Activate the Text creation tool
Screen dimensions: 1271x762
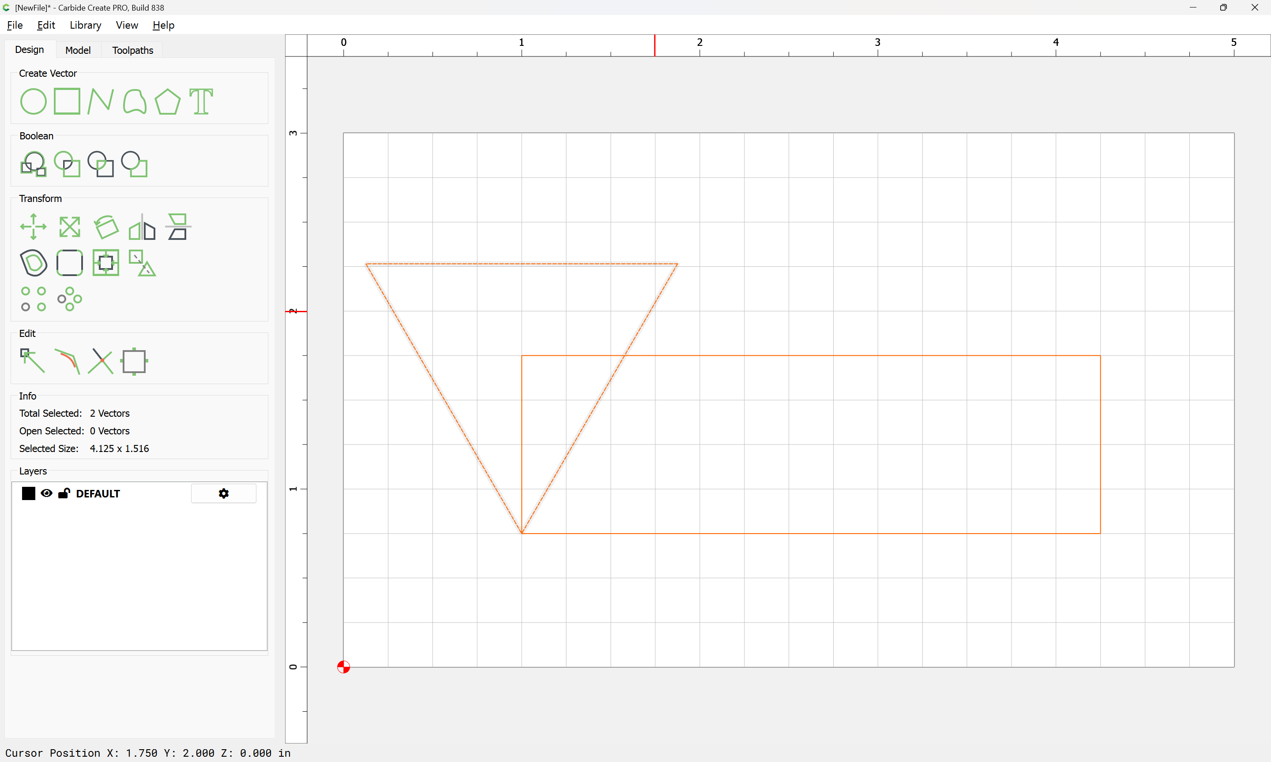coord(201,101)
